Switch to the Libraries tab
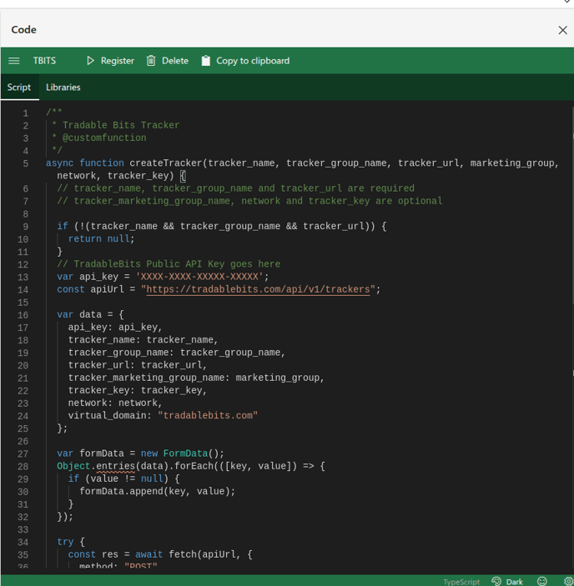Screen dimensions: 574x586 (63, 87)
